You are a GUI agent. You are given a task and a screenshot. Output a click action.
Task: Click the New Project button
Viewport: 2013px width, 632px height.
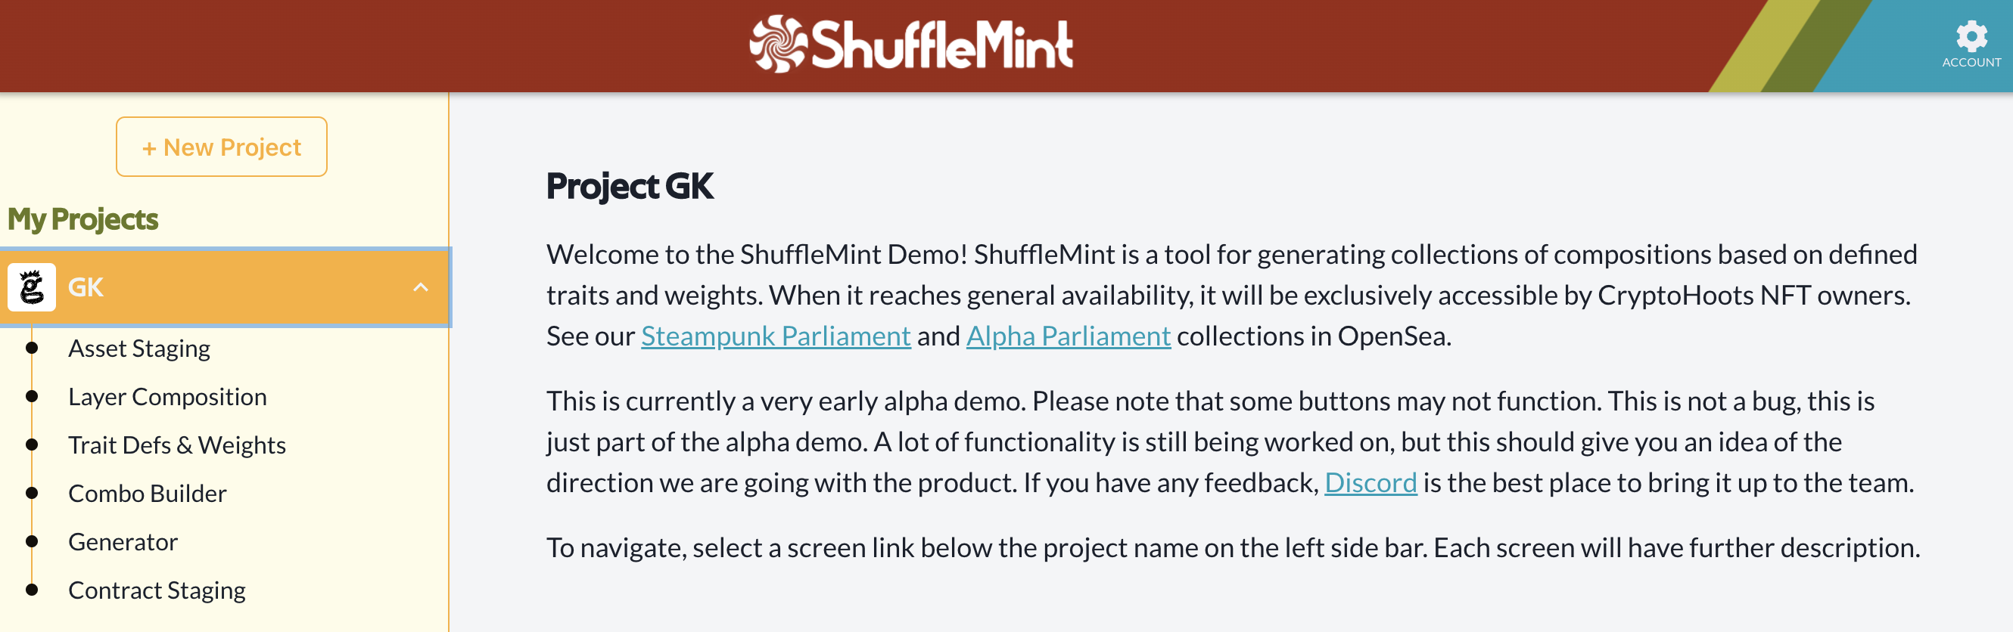(221, 147)
